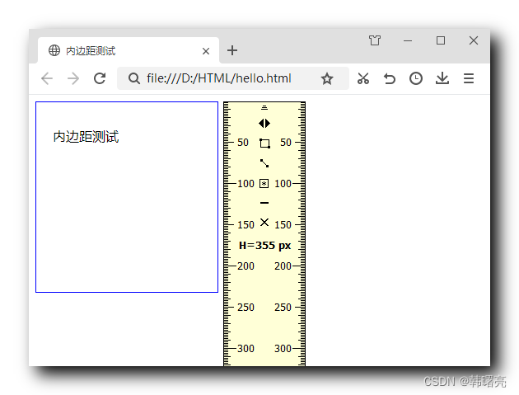Click the ruler's diagonal line measure icon
This screenshot has height=395, width=519.
coord(264,163)
